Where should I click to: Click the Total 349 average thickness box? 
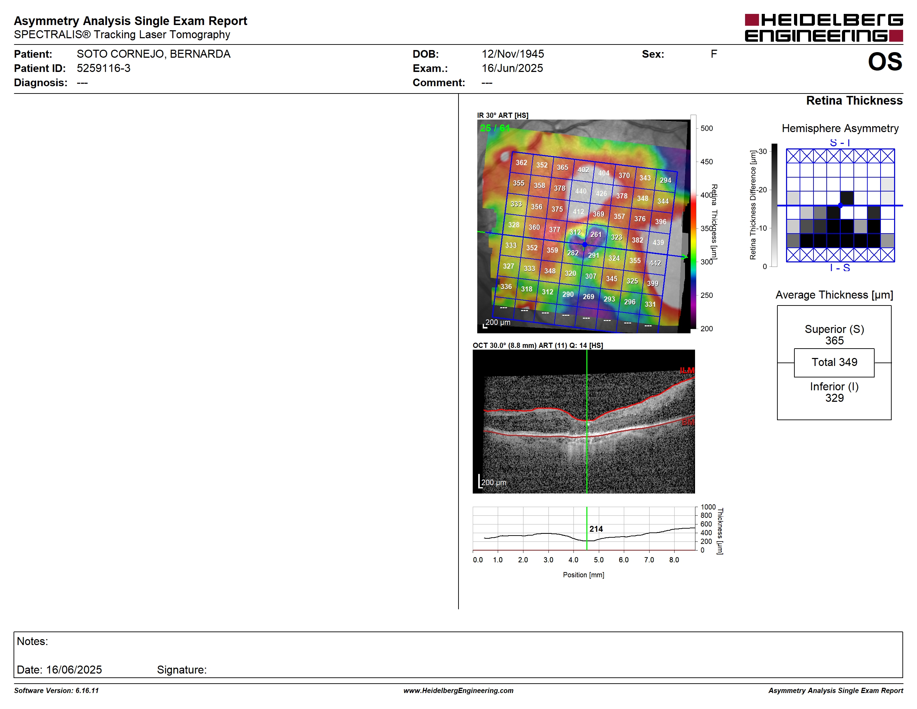pyautogui.click(x=834, y=362)
